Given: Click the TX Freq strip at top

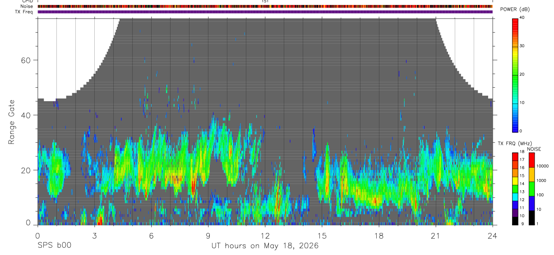Looking at the screenshot, I should point(265,12).
